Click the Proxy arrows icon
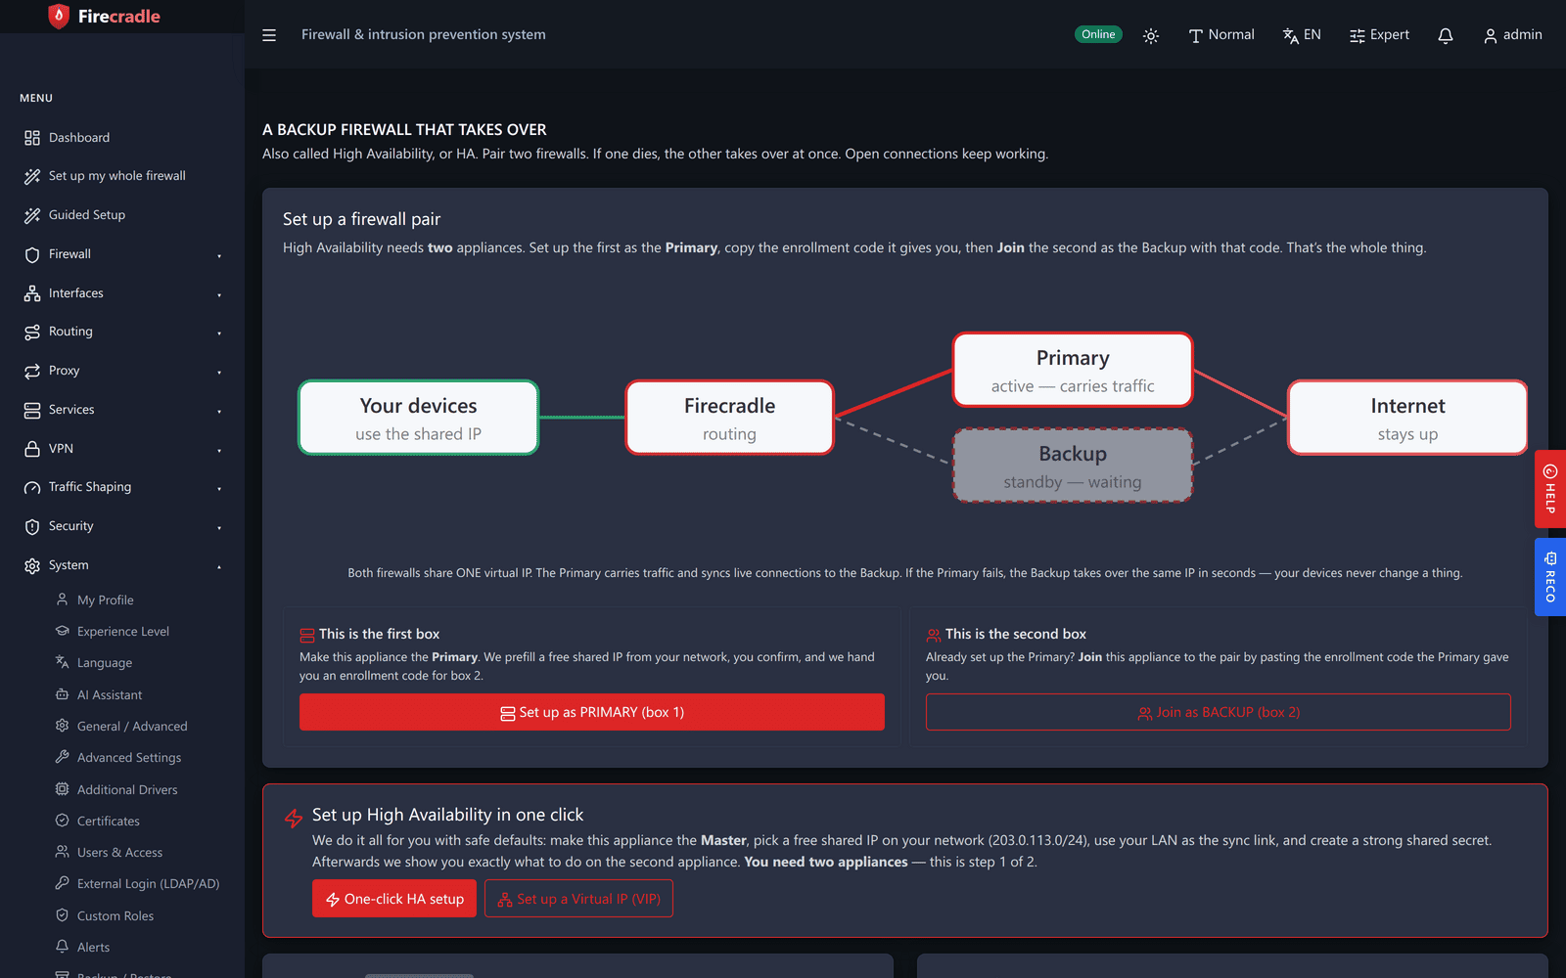Viewport: 1566px width, 978px height. [32, 371]
